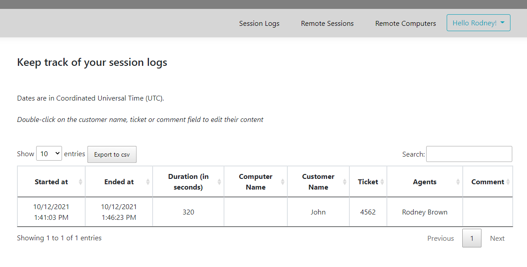Go to the next page of entries
Viewport: 527px width, 267px height.
(497, 238)
